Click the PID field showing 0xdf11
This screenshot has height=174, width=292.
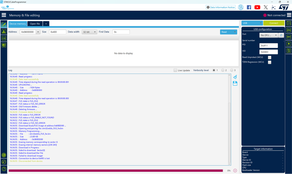coord(269,46)
